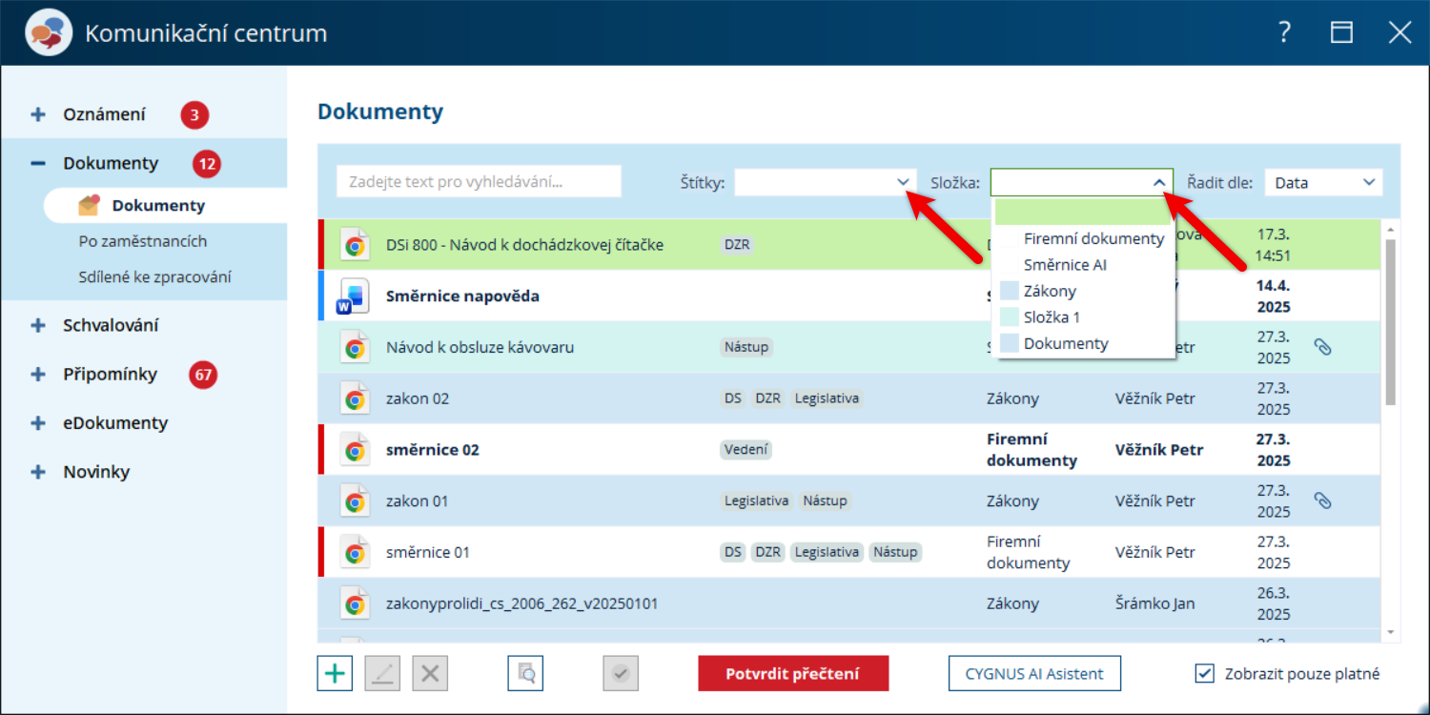The height and width of the screenshot is (715, 1430).
Task: Click the document list vertical scrollbar
Action: coord(1390,321)
